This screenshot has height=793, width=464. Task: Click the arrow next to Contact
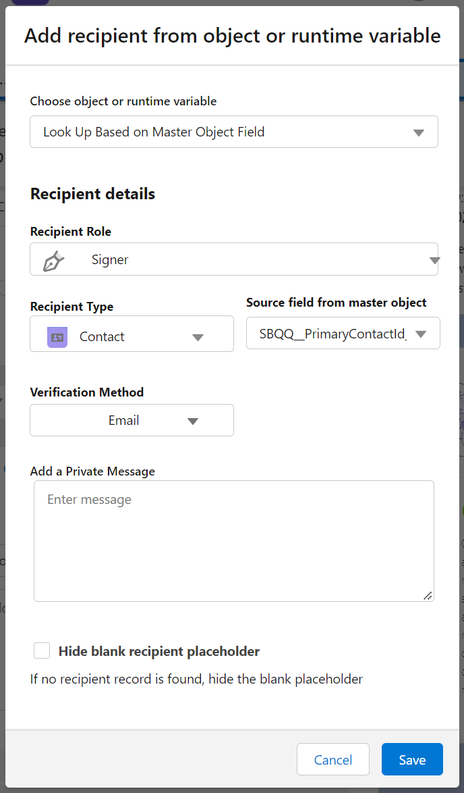click(x=198, y=337)
